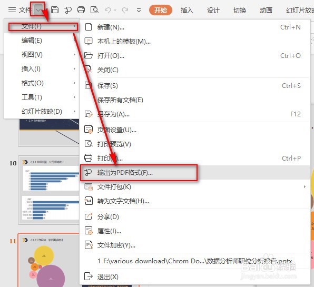
Task: Click the new document icon
Action: coord(89,27)
